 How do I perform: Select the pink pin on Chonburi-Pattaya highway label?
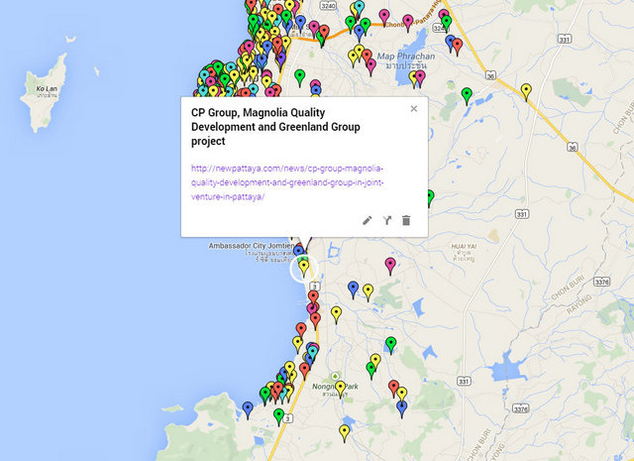click(x=408, y=23)
